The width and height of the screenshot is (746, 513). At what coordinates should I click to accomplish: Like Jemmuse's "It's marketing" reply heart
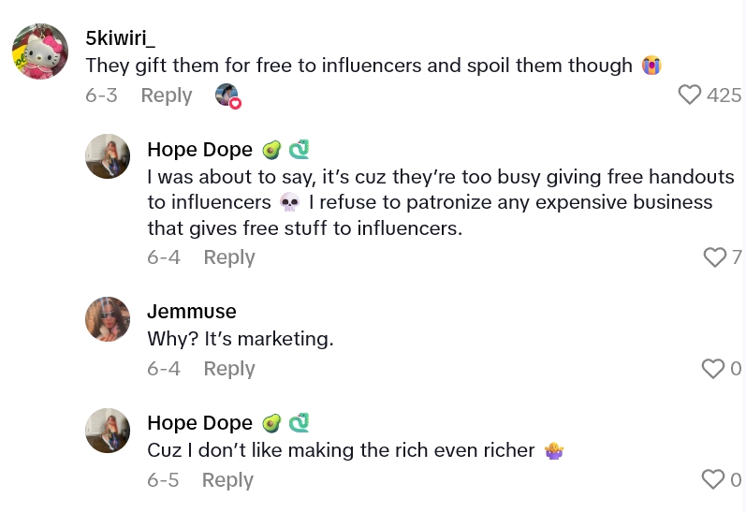coord(713,369)
